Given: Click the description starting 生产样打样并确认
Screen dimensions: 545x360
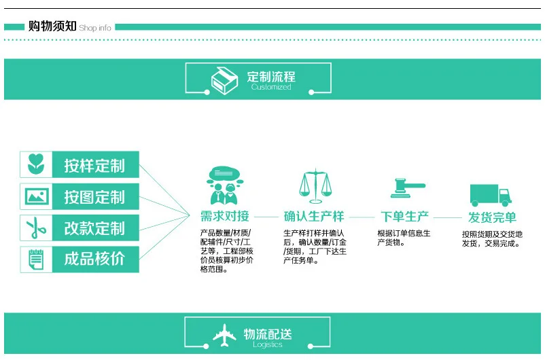Looking at the screenshot, I should [x=315, y=247].
